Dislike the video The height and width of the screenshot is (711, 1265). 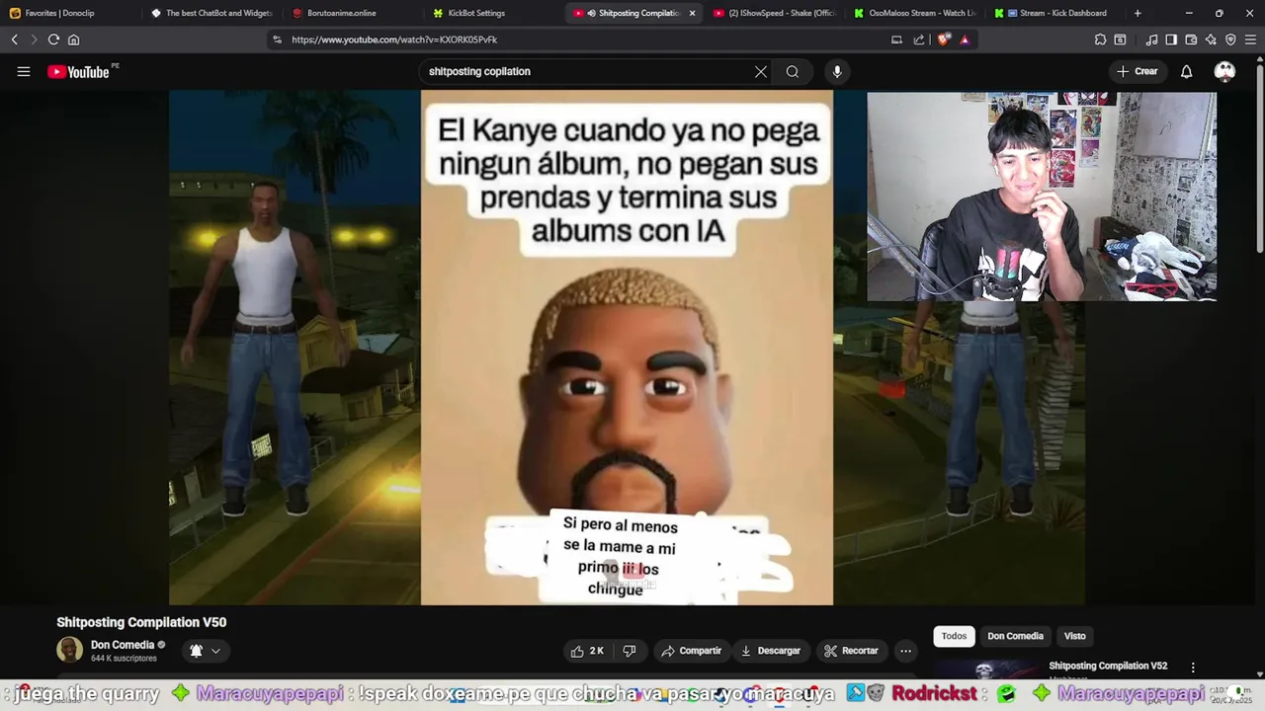pyautogui.click(x=630, y=651)
